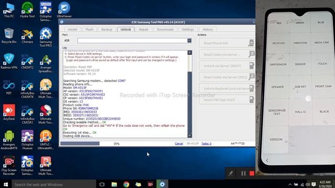335x188 pixels.
Task: Open Tasks: 0 link
Action: tap(206, 144)
